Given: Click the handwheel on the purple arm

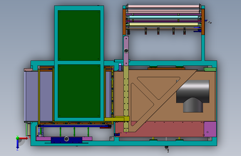Looking at the screenshot, I should [x=126, y=51].
